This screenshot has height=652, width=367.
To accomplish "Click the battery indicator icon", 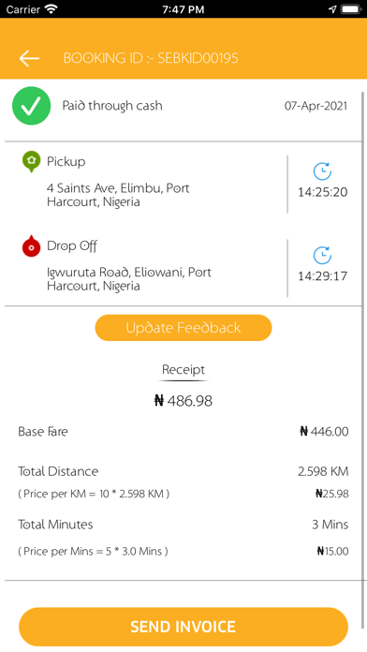I will [352, 9].
